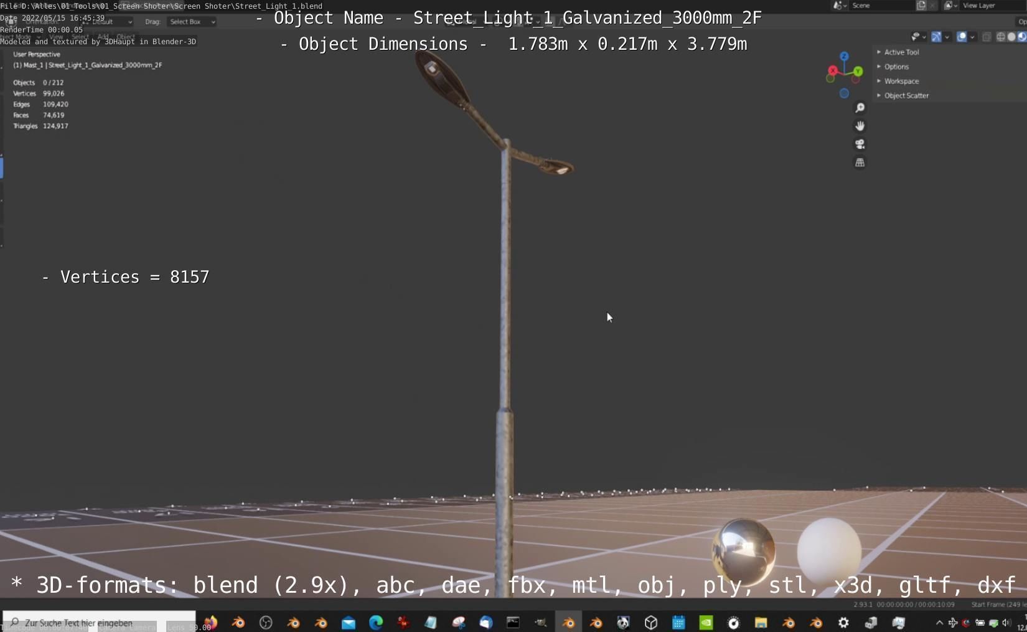Click the Windows search box
The width and height of the screenshot is (1027, 632).
(99, 623)
